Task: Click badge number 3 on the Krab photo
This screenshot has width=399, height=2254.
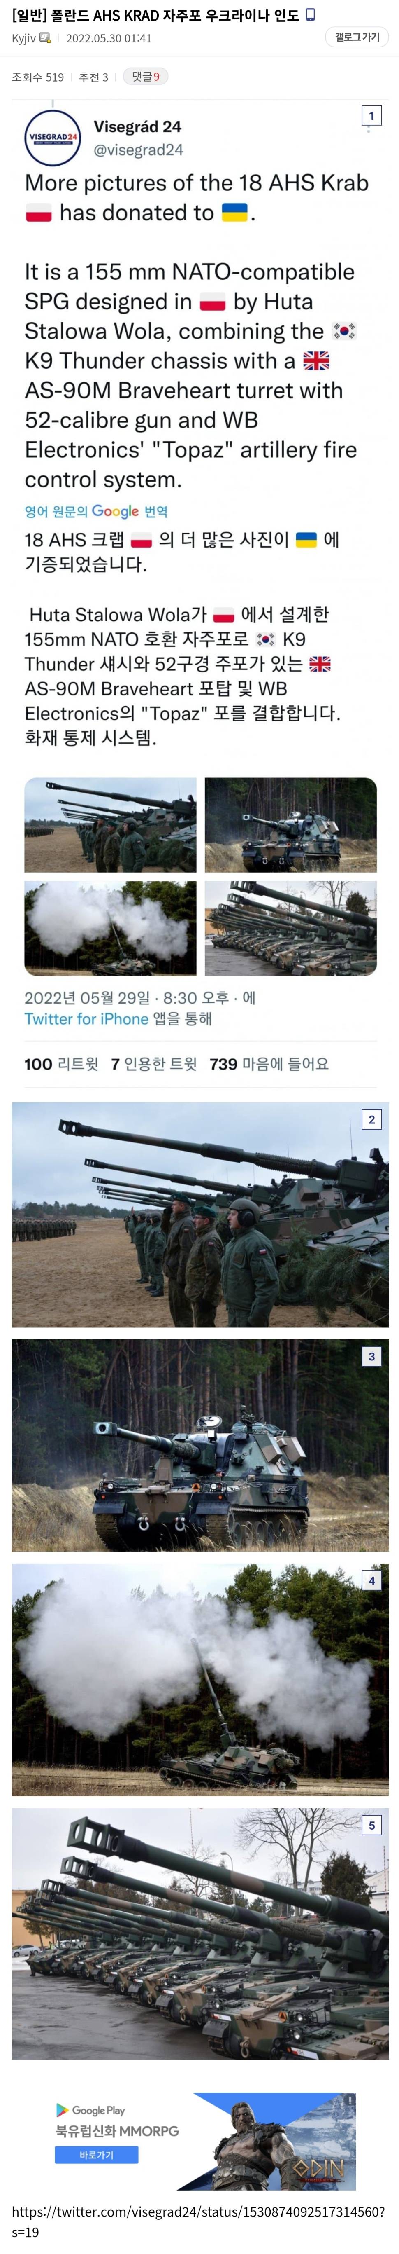Action: click(371, 1355)
